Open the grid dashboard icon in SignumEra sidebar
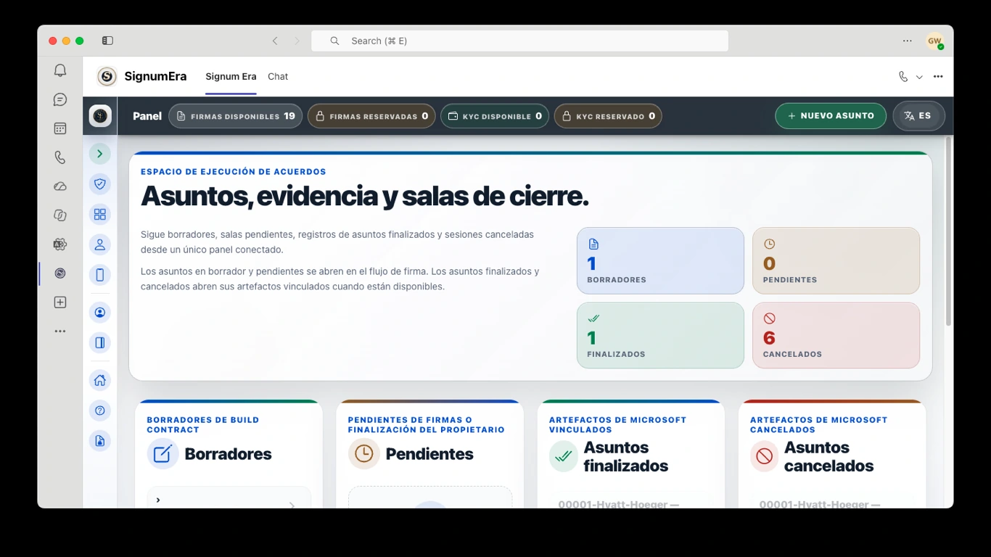Image resolution: width=991 pixels, height=557 pixels. [x=100, y=215]
